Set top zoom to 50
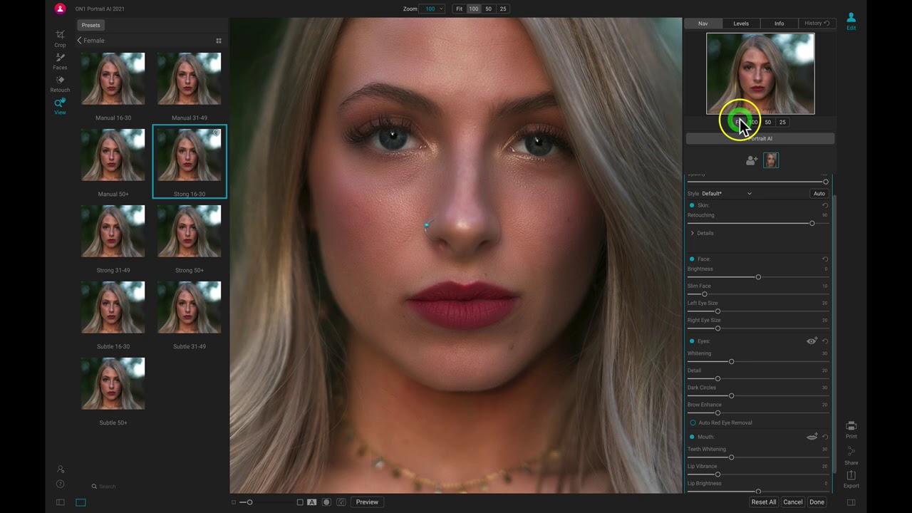The height and width of the screenshot is (513, 912). [x=488, y=9]
